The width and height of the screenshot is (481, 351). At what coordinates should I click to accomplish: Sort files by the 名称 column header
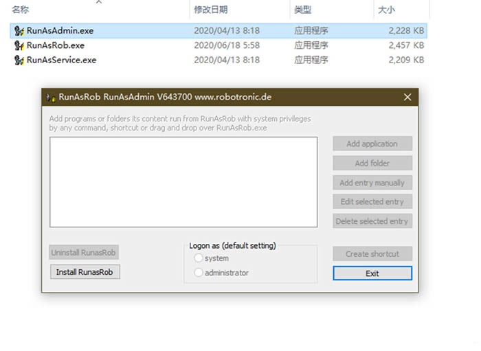tap(20, 10)
